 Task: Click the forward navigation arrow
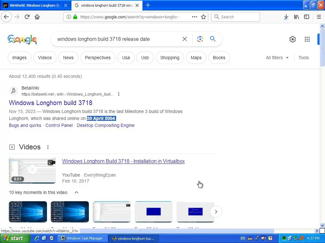(x=17, y=17)
